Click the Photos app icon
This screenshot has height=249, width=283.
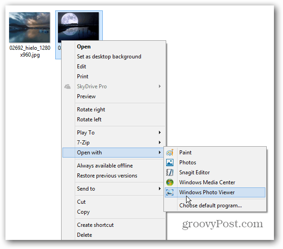170,163
